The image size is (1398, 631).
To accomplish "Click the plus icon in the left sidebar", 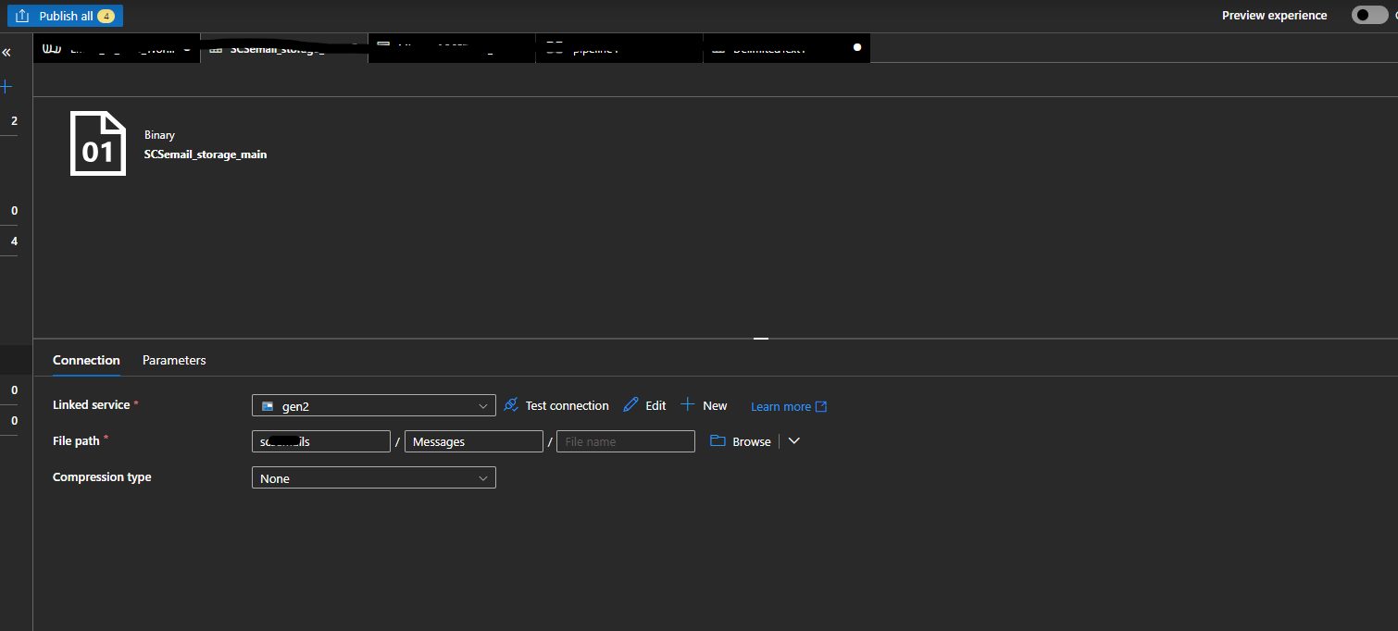I will coord(6,85).
